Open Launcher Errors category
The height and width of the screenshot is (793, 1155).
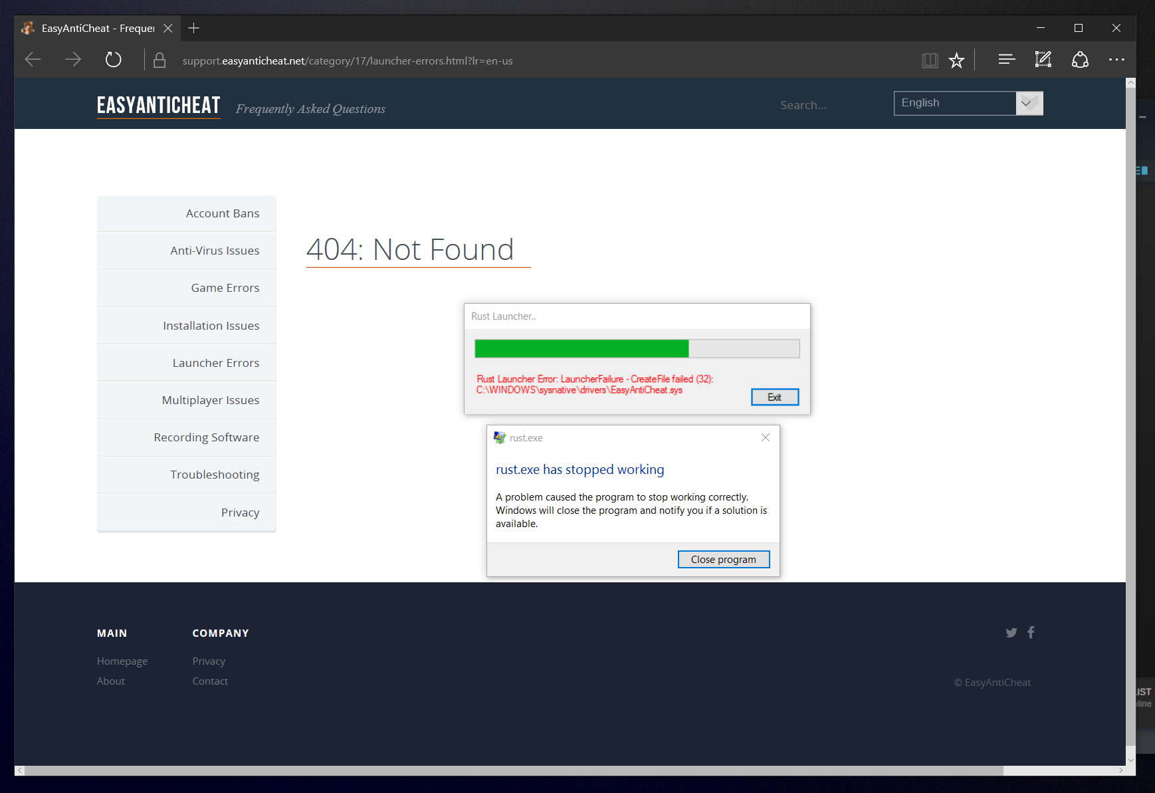tap(187, 363)
